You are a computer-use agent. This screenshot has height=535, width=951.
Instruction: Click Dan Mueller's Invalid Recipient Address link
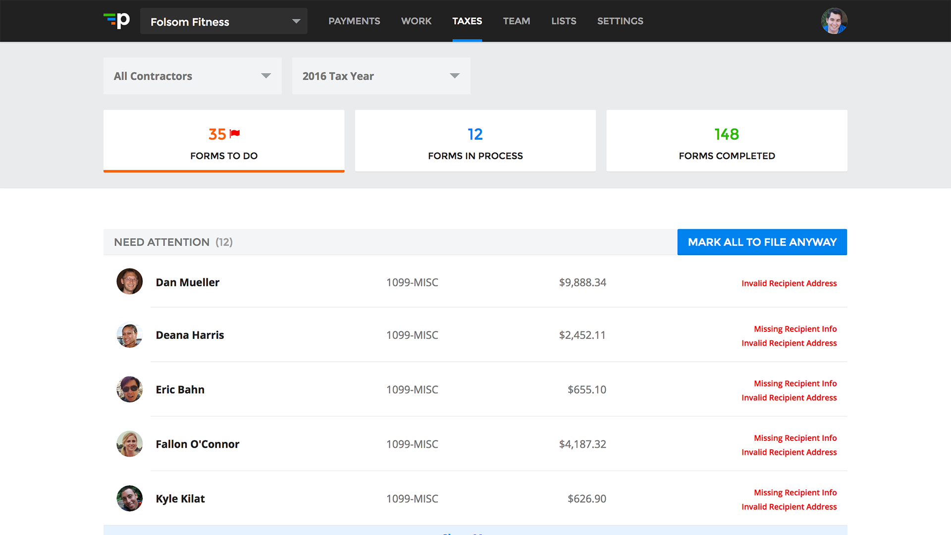789,283
